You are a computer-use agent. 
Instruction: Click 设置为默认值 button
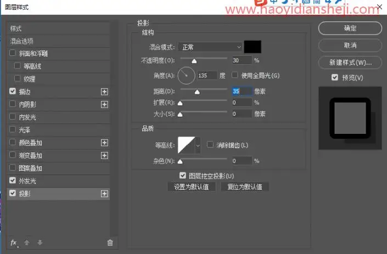tap(192, 187)
